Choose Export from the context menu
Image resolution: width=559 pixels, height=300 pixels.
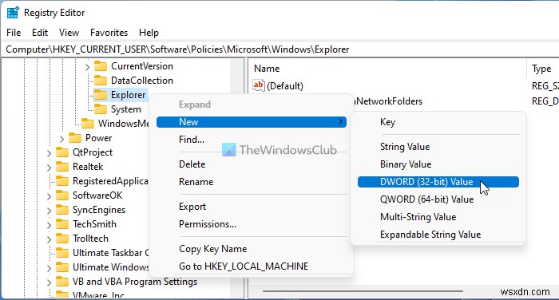point(192,207)
